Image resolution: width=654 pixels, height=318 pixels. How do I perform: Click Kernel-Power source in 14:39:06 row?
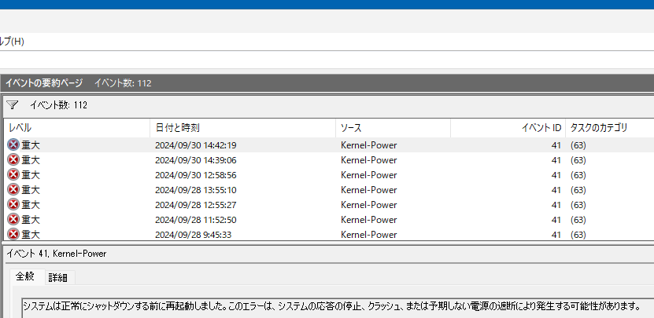click(368, 160)
